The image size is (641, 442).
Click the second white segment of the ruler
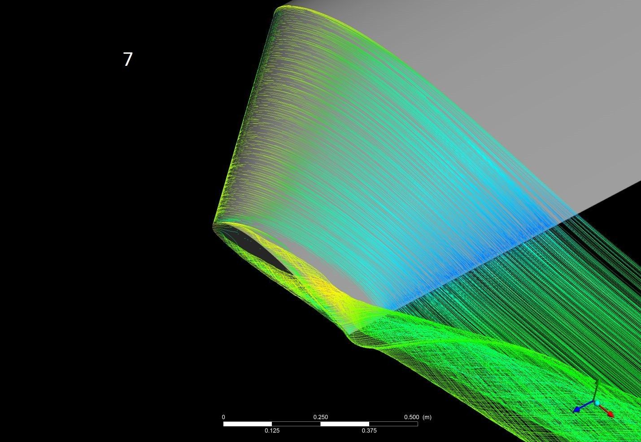point(344,424)
